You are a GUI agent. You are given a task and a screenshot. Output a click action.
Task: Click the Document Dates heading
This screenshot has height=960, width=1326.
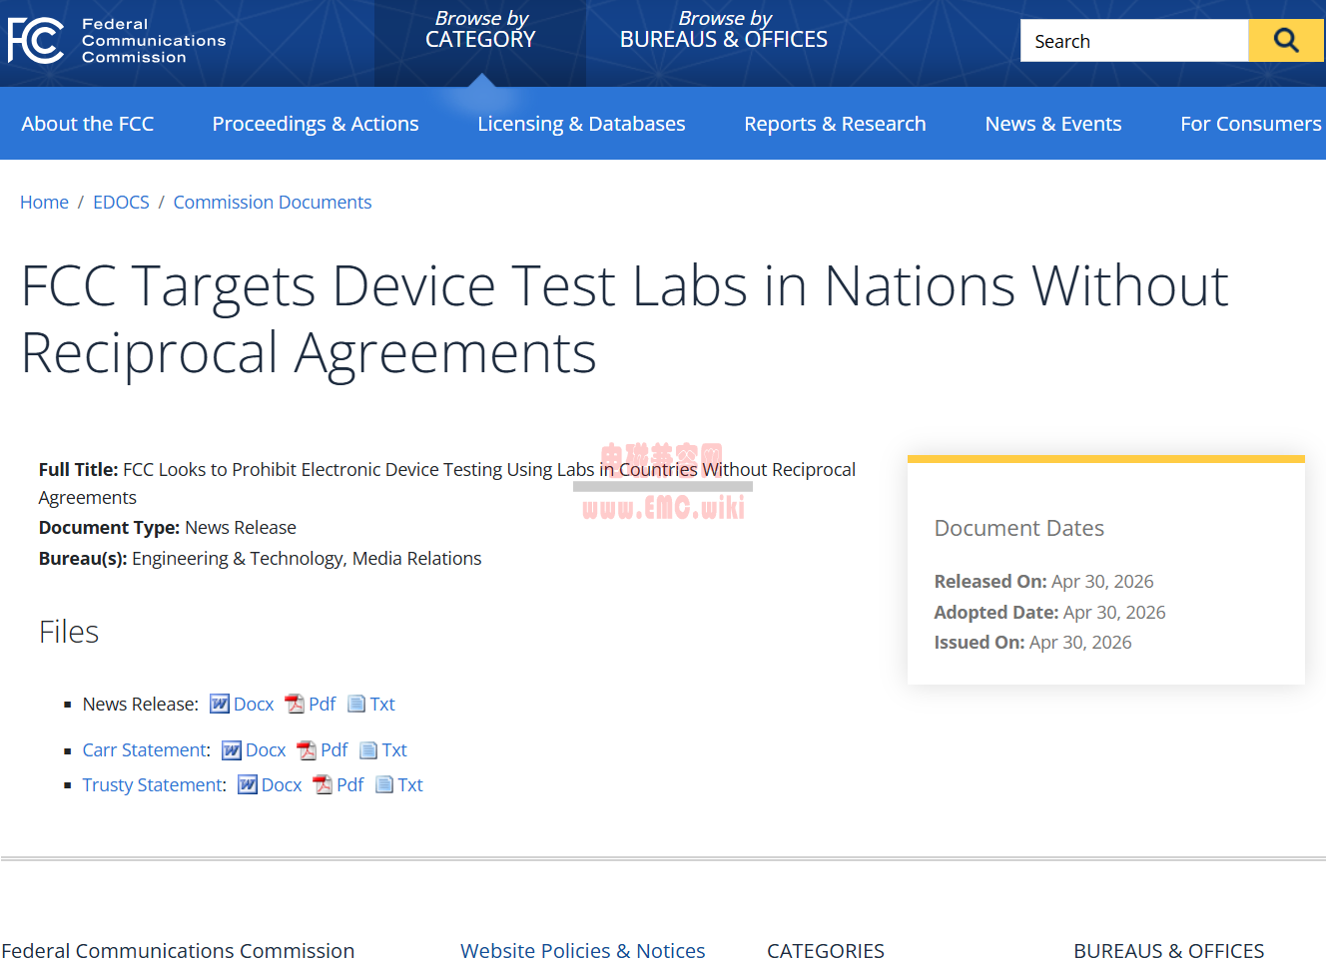pos(1019,528)
